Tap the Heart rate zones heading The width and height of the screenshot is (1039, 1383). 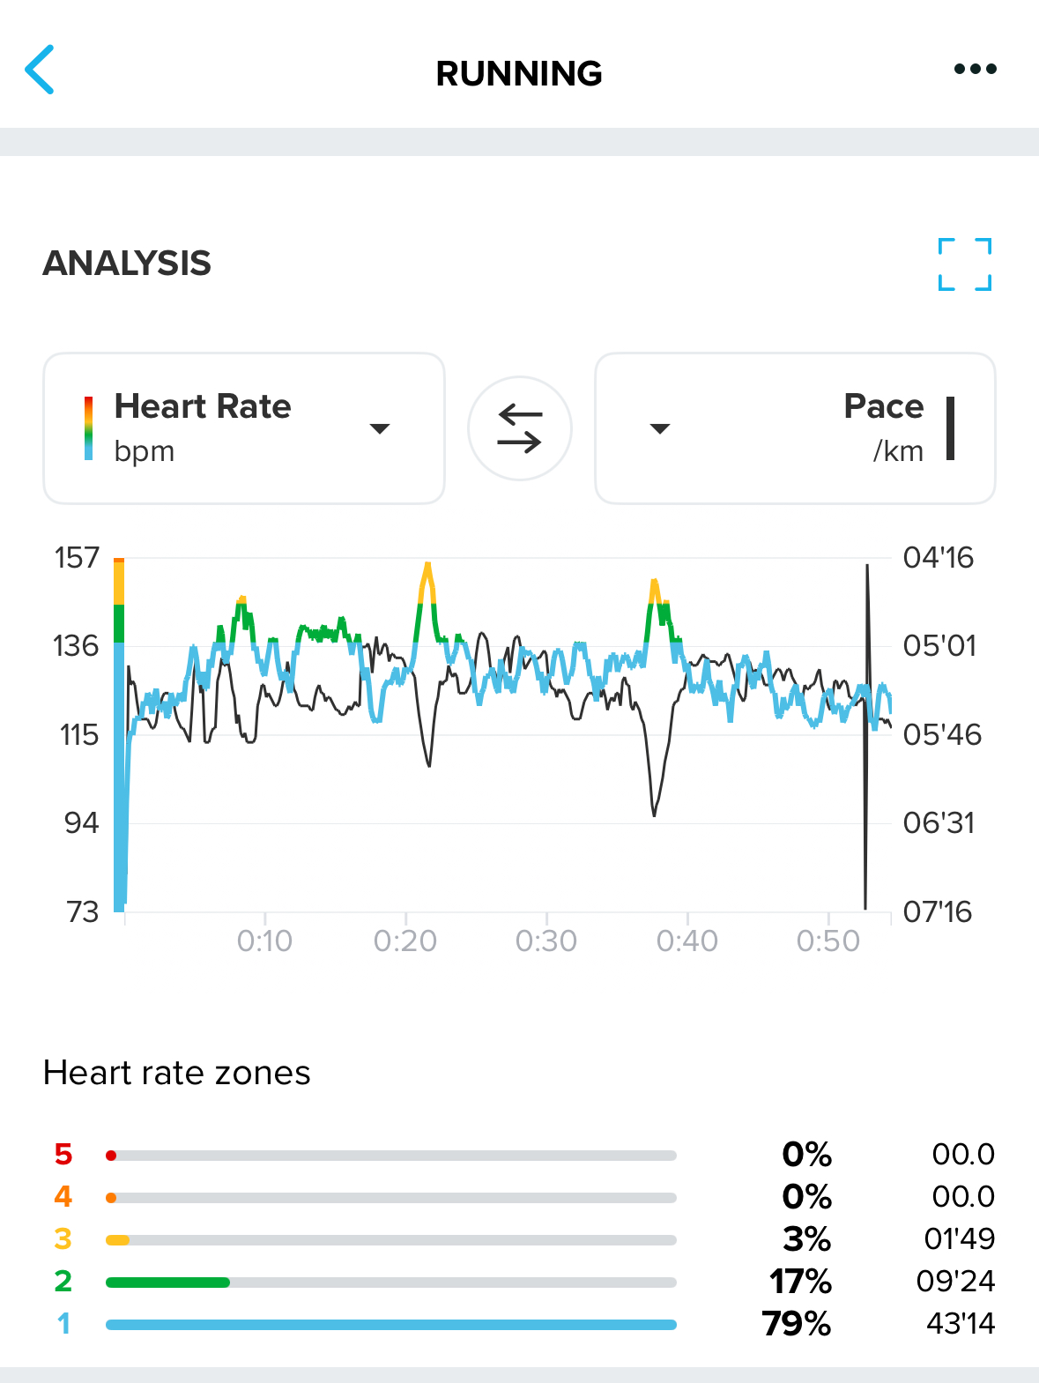pos(177,1073)
